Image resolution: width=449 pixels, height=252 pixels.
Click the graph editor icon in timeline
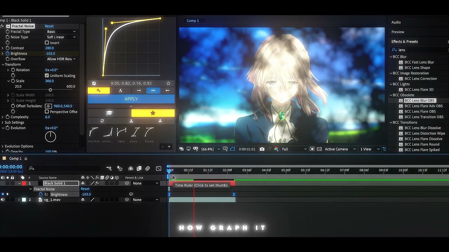(x=159, y=169)
